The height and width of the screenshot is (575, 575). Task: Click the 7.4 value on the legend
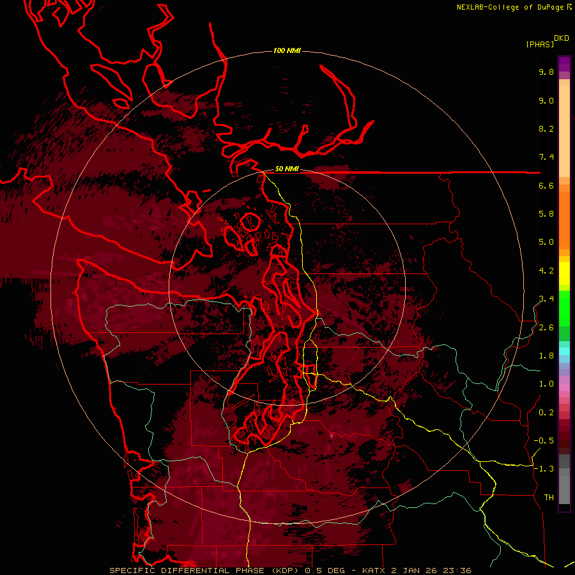click(x=546, y=157)
